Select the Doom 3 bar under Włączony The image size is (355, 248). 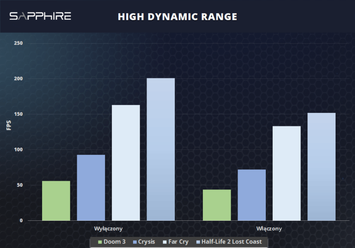click(217, 205)
